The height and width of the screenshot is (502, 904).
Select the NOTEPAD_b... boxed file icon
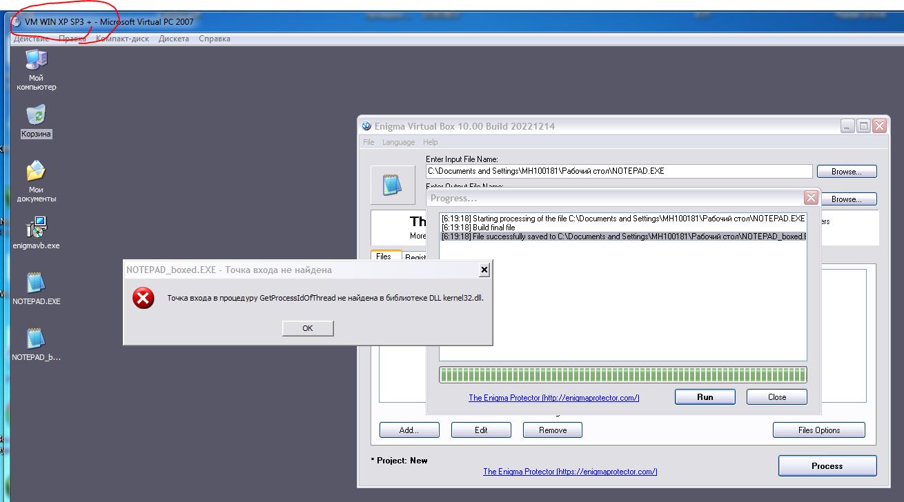pos(36,345)
